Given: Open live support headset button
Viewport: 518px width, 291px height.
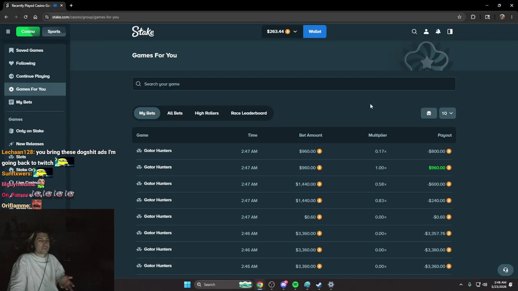Looking at the screenshot, I should 505,270.
